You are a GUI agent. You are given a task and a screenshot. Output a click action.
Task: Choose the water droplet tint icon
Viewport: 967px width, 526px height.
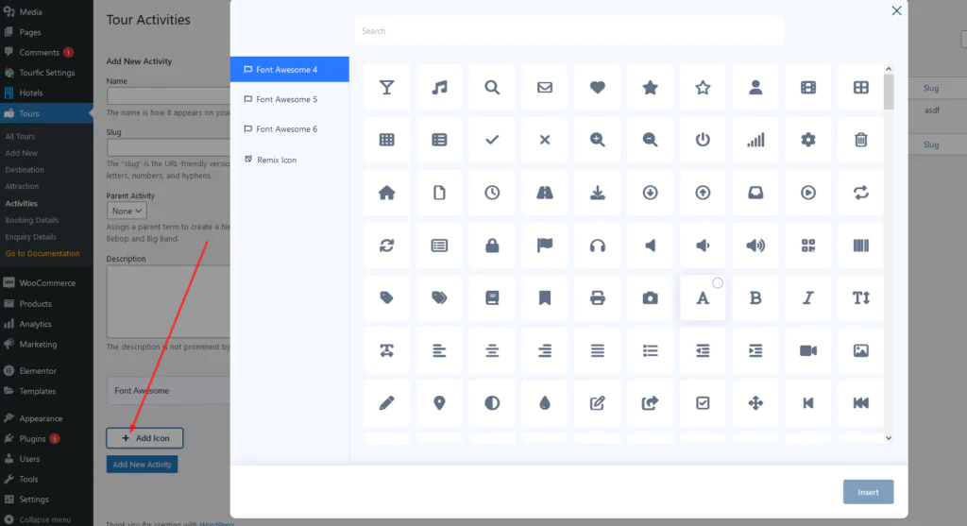(545, 403)
